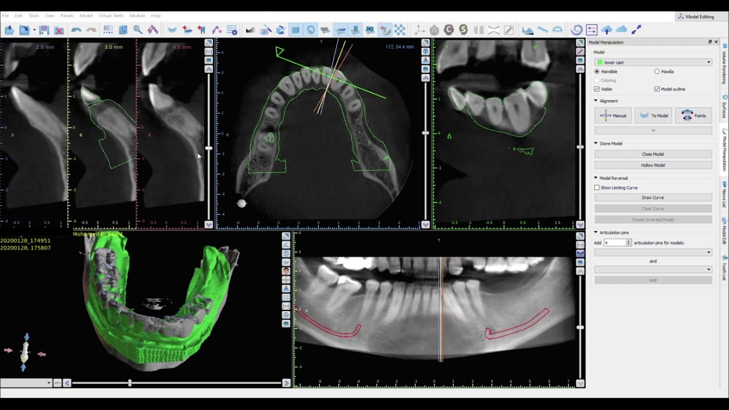Image resolution: width=729 pixels, height=410 pixels.
Task: Click the head icon marked C
Action: tap(449, 30)
